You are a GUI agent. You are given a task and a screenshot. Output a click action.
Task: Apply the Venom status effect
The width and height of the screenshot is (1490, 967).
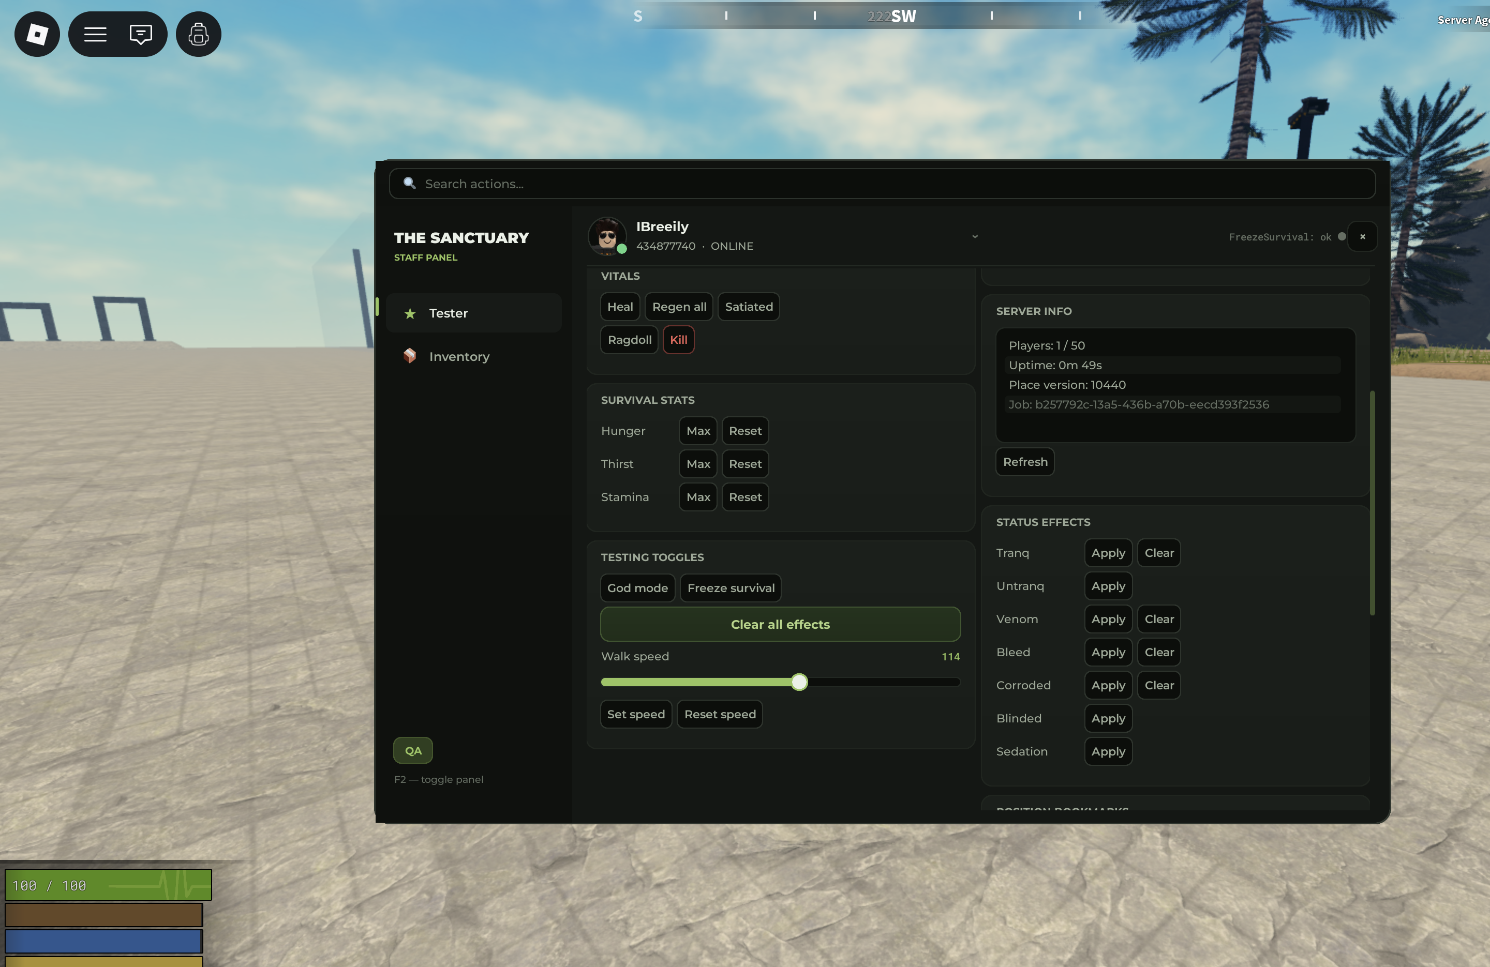click(1108, 619)
